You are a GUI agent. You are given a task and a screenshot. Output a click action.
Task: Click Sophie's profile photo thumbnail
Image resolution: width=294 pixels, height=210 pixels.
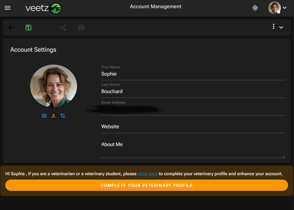point(53,86)
